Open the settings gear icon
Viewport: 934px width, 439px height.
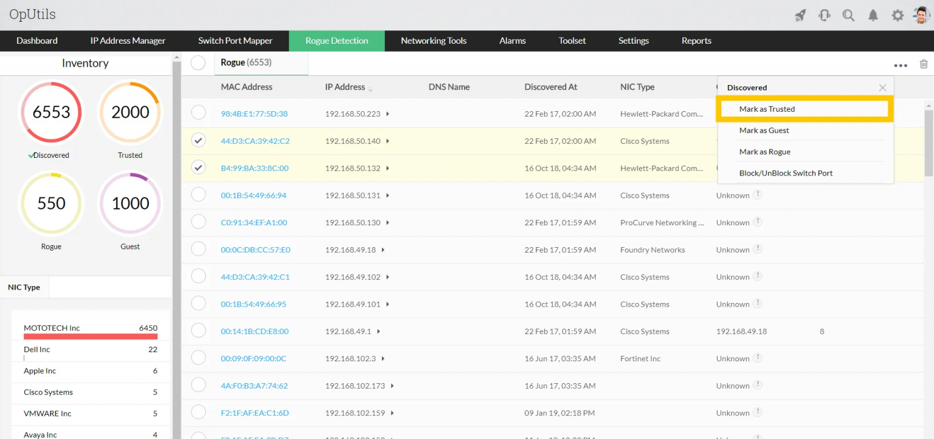tap(898, 15)
